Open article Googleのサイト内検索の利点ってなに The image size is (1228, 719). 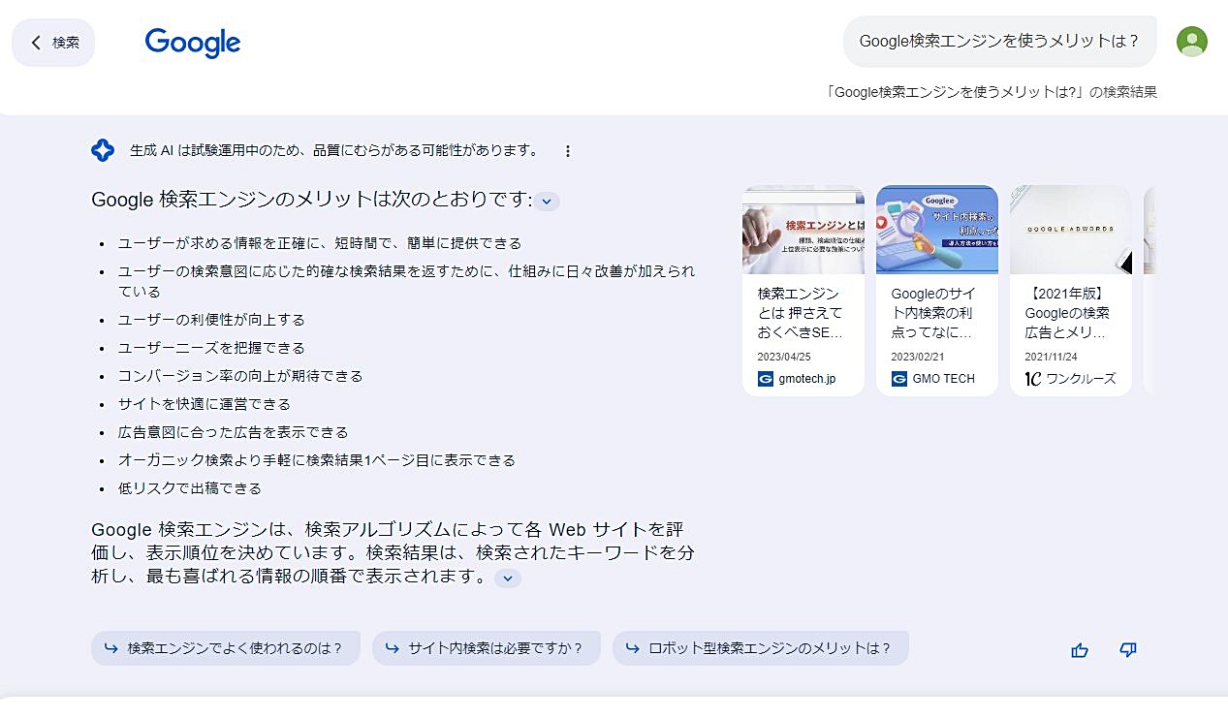(933, 313)
